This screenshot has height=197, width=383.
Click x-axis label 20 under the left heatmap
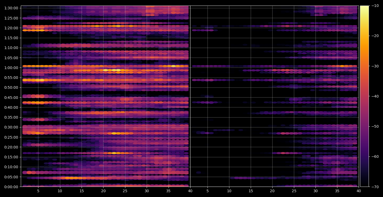(x=103, y=191)
